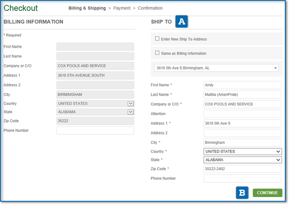Jump to the Confirmation step
The height and width of the screenshot is (206, 290).
pyautogui.click(x=150, y=8)
